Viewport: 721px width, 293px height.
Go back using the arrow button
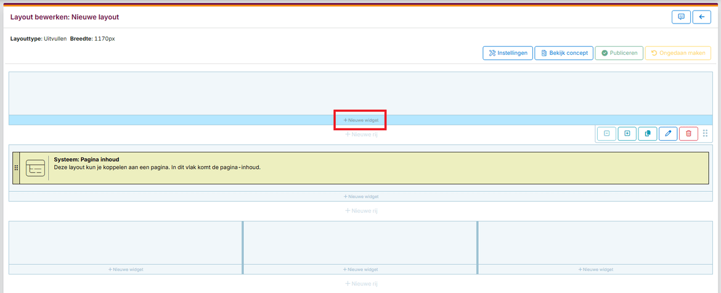coord(701,17)
